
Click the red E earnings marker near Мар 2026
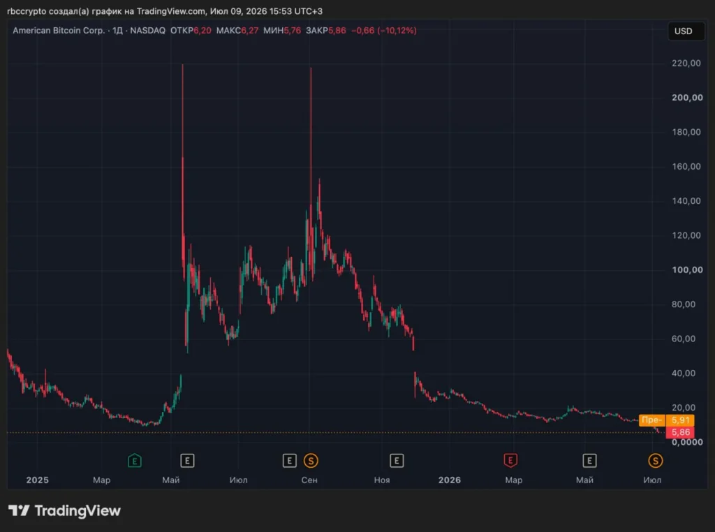point(510,461)
